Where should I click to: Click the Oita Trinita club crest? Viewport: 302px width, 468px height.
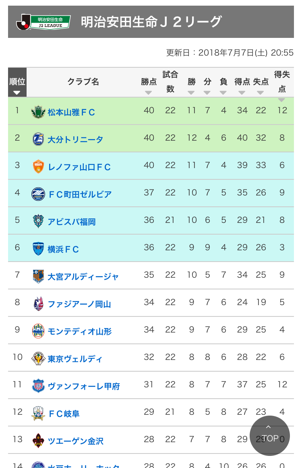click(x=38, y=139)
